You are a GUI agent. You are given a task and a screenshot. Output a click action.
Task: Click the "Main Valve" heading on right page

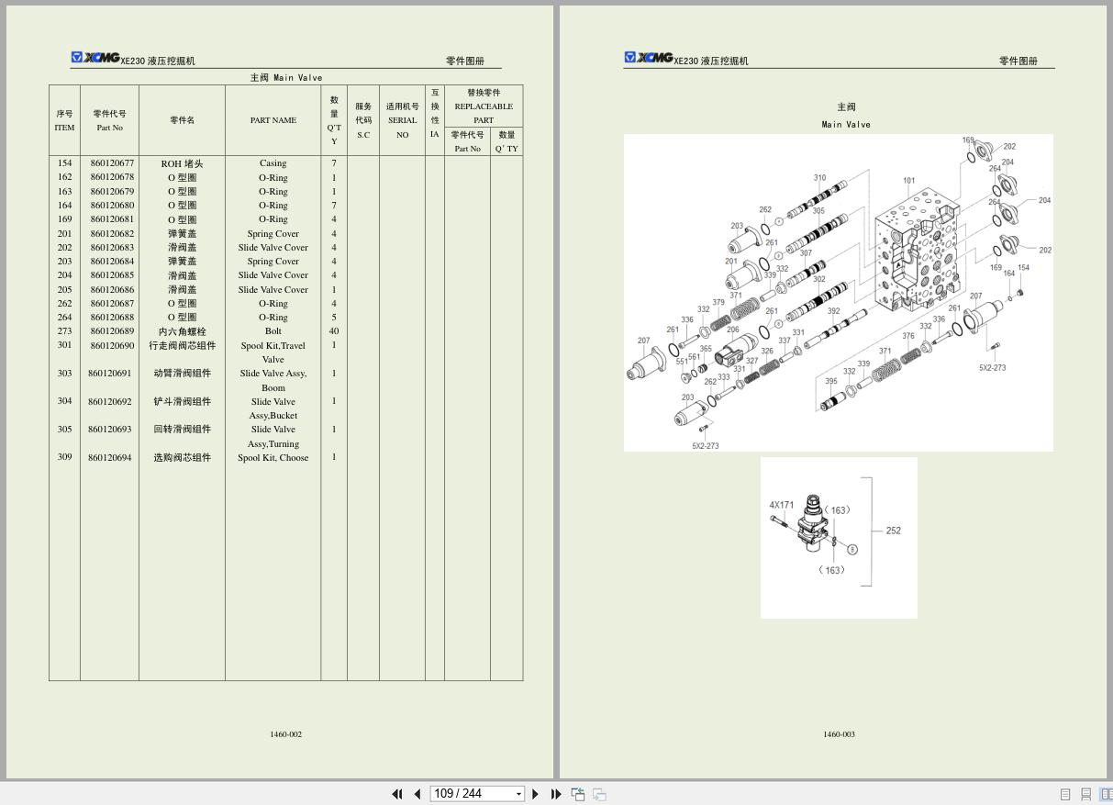(x=846, y=125)
